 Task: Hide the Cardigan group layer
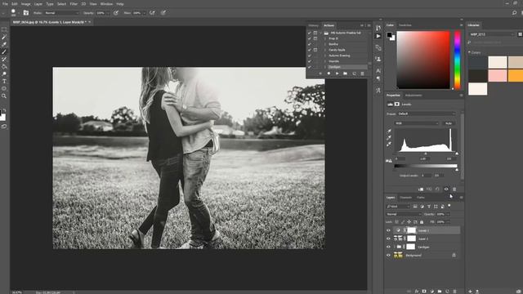388,247
